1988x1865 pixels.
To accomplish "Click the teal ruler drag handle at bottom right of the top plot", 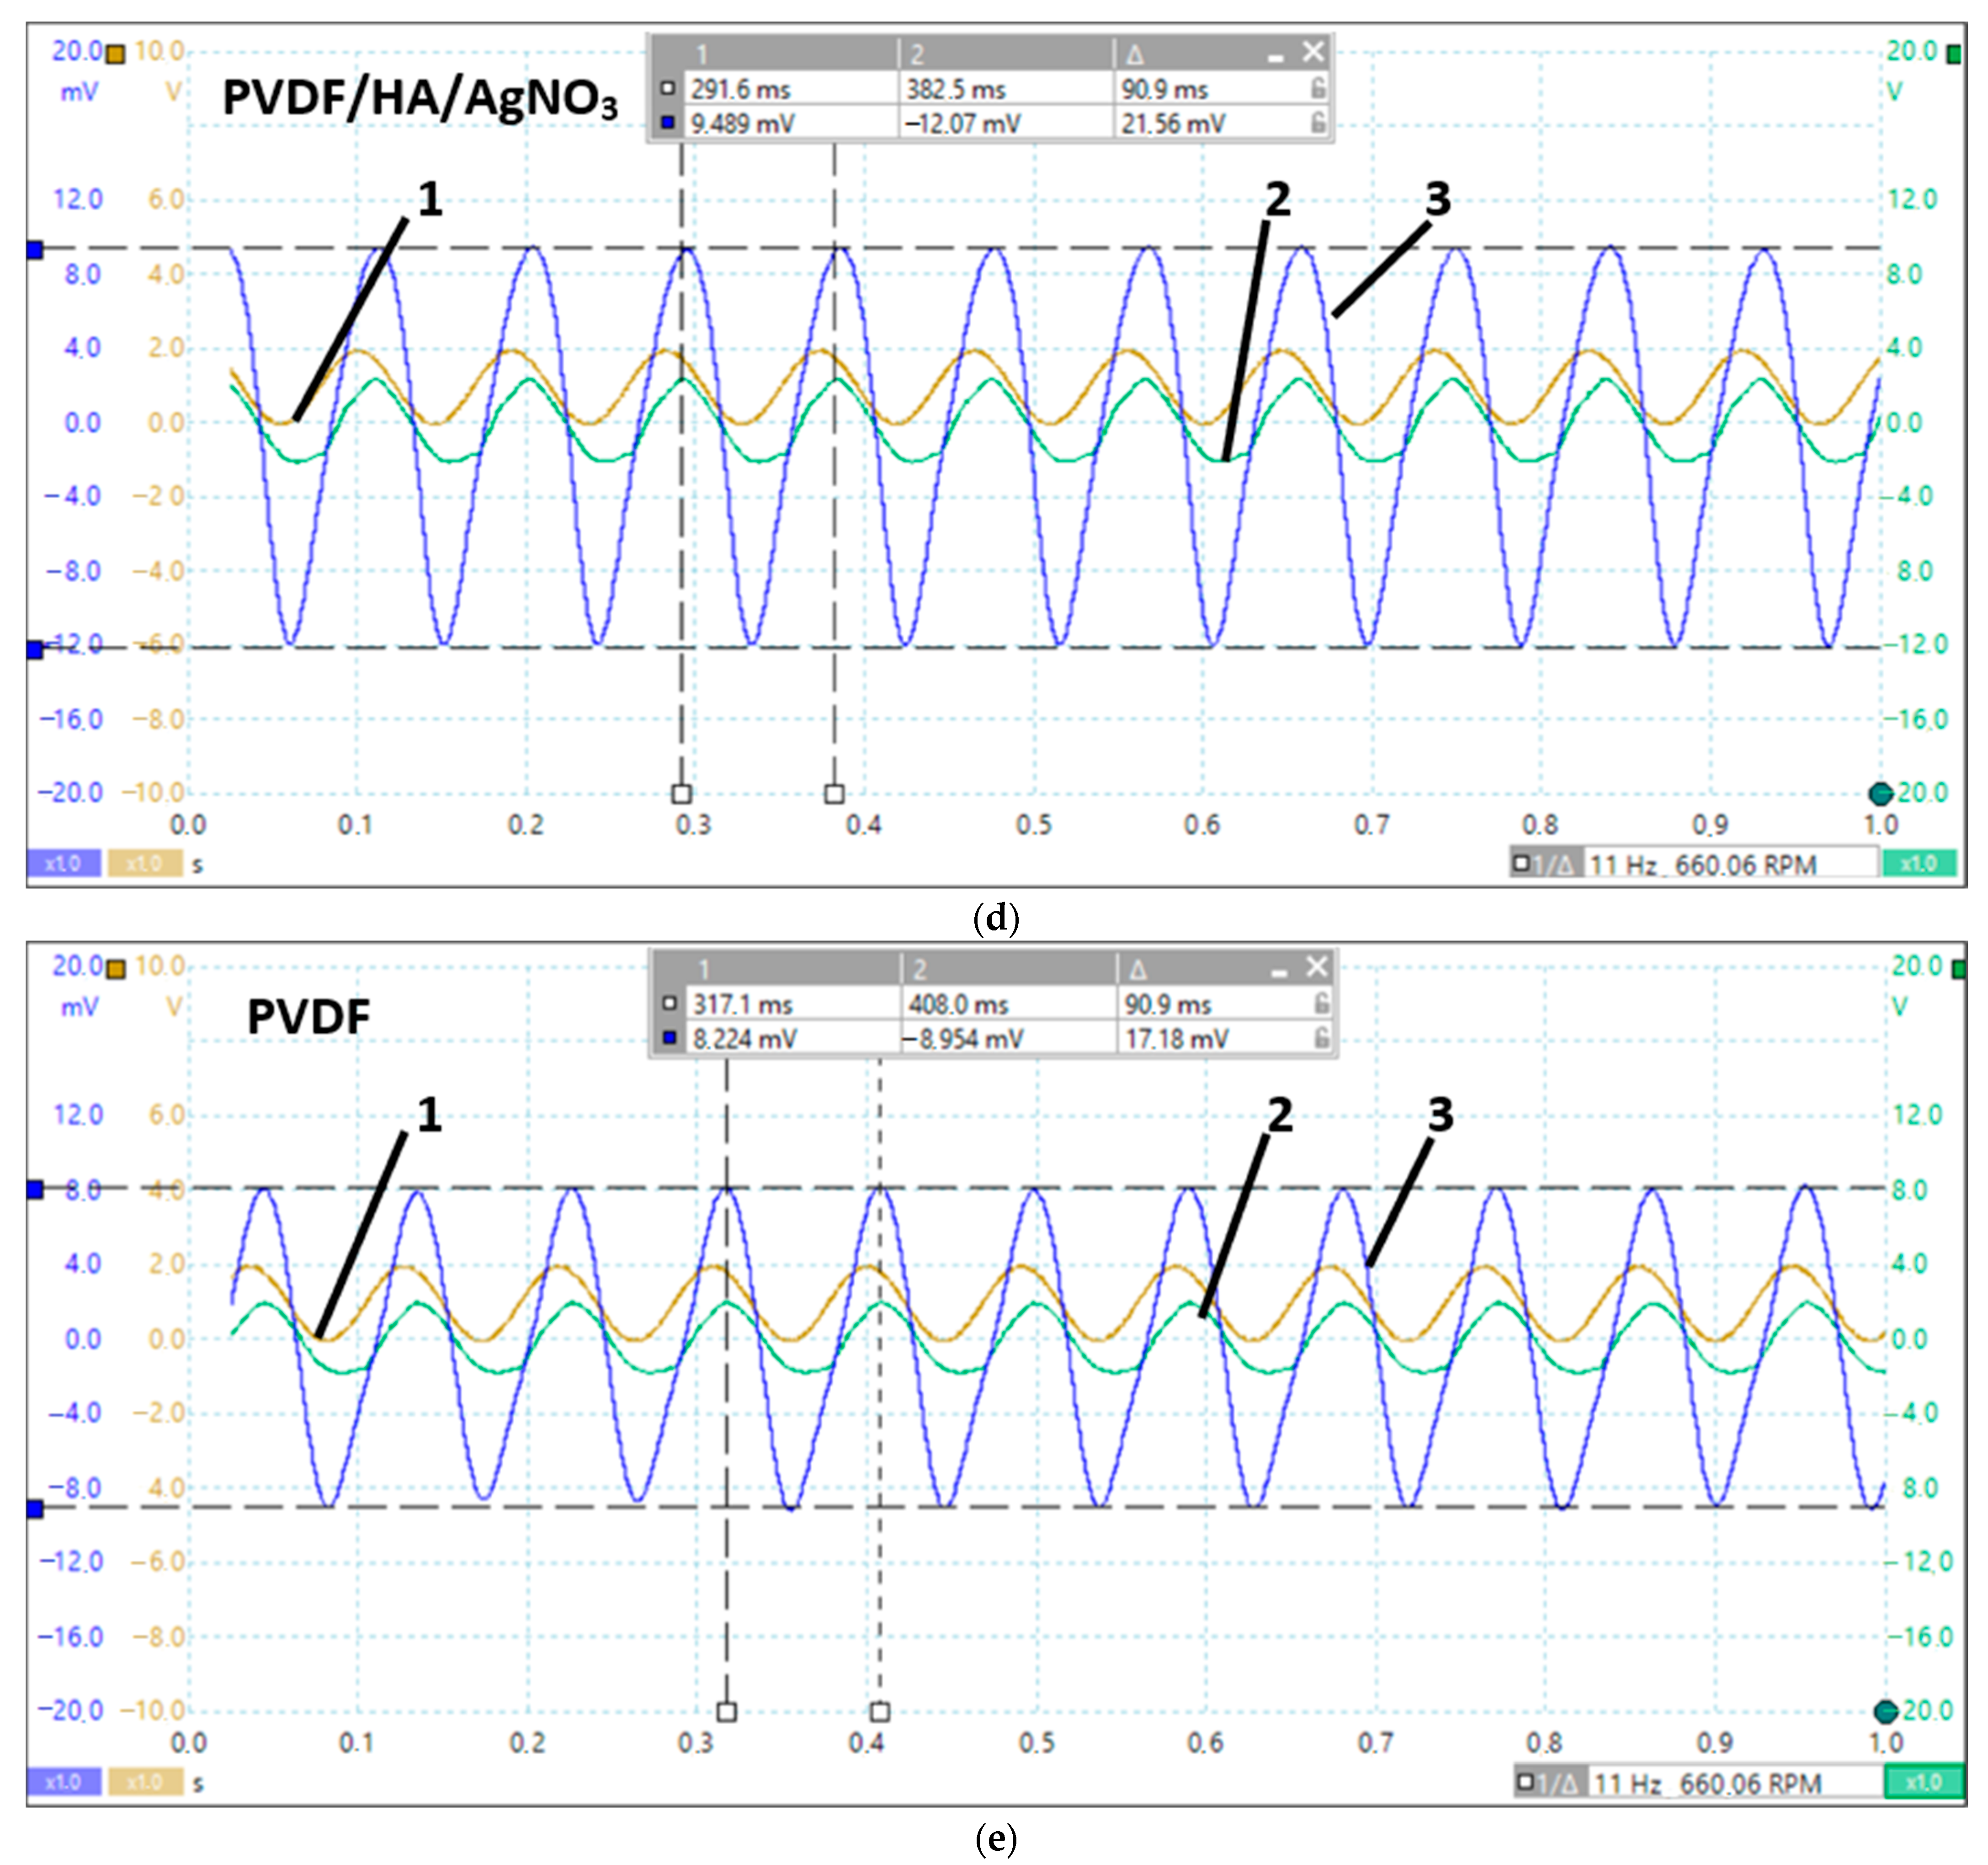I will (x=1880, y=794).
